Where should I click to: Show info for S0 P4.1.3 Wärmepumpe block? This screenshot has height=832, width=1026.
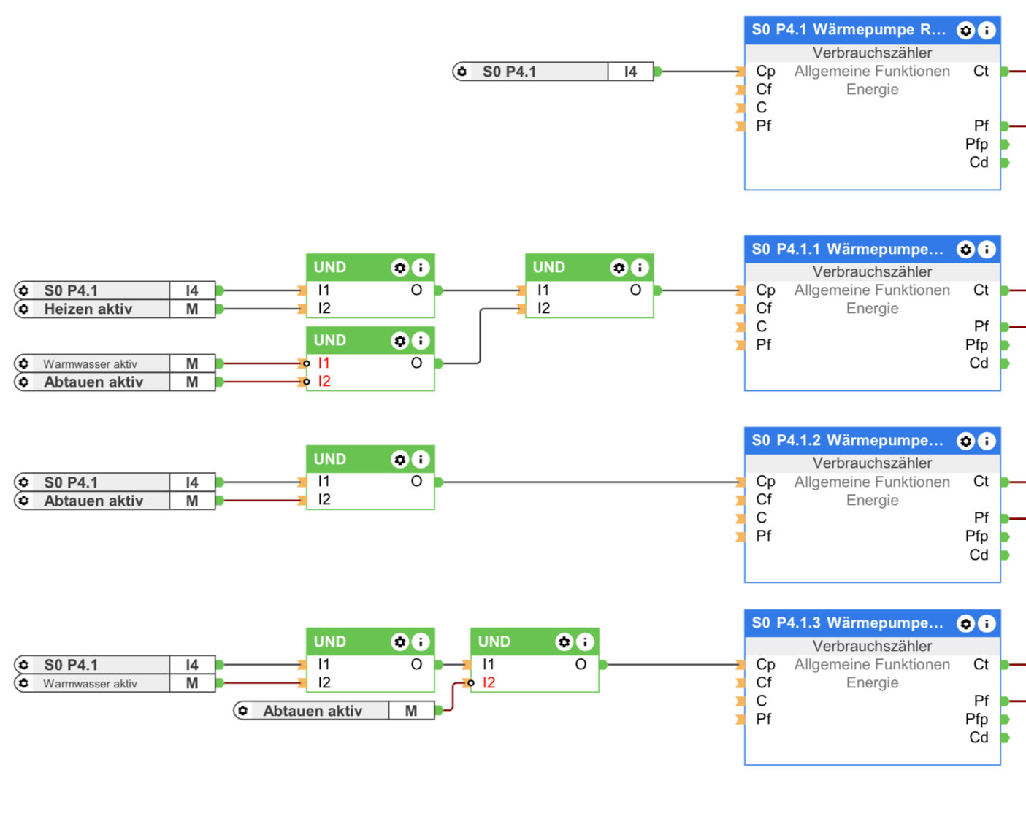[x=987, y=624]
